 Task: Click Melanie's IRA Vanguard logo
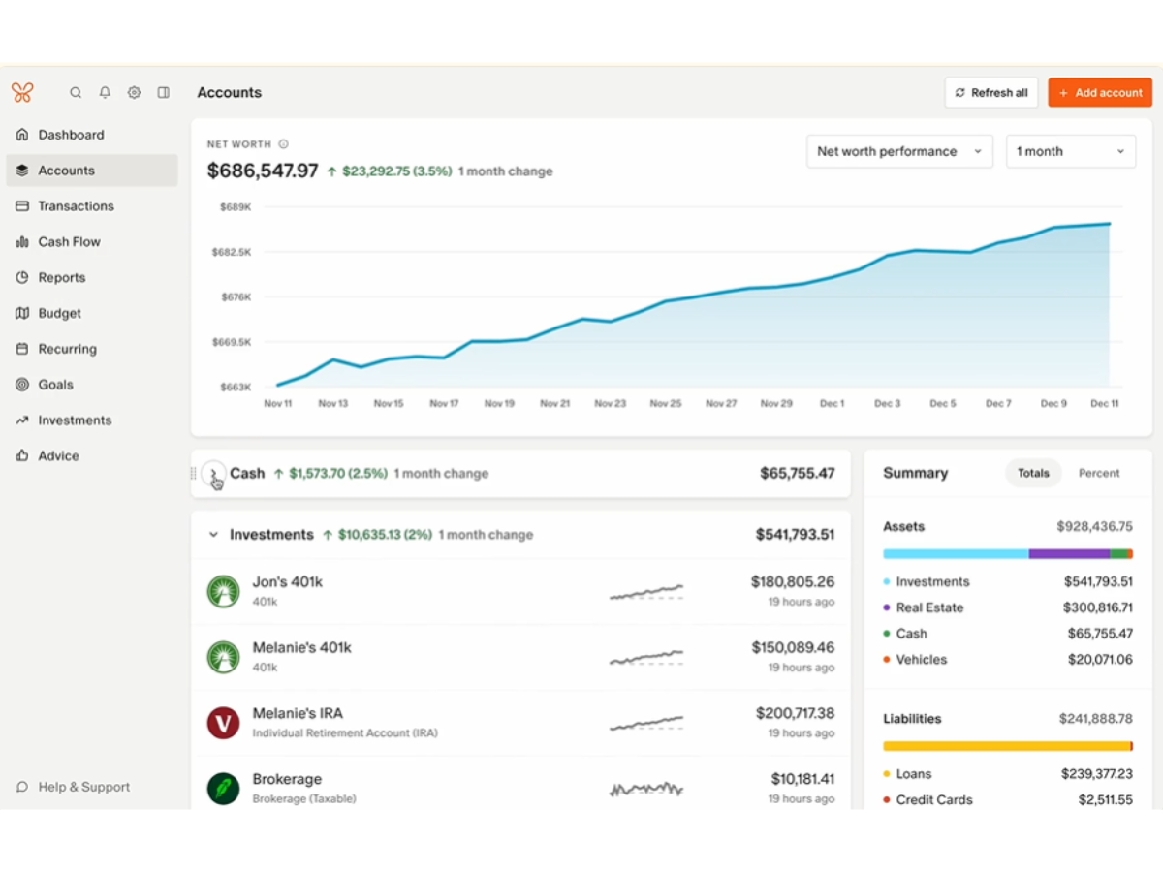pyautogui.click(x=223, y=723)
